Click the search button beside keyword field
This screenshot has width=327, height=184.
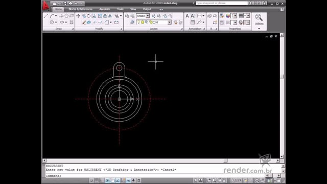coord(251,3)
